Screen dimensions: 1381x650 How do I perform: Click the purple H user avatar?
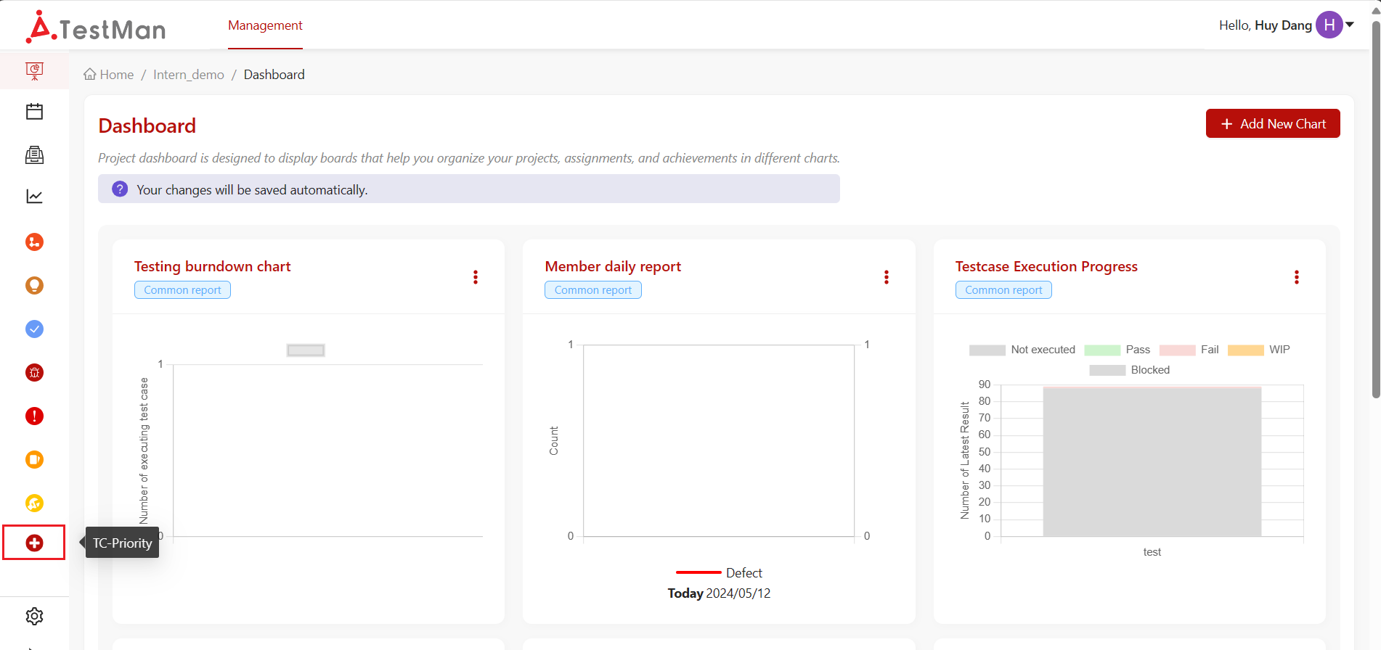1329,25
